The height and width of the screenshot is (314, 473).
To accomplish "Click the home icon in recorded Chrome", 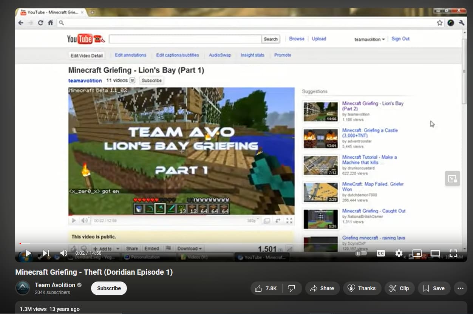I will click(x=50, y=23).
